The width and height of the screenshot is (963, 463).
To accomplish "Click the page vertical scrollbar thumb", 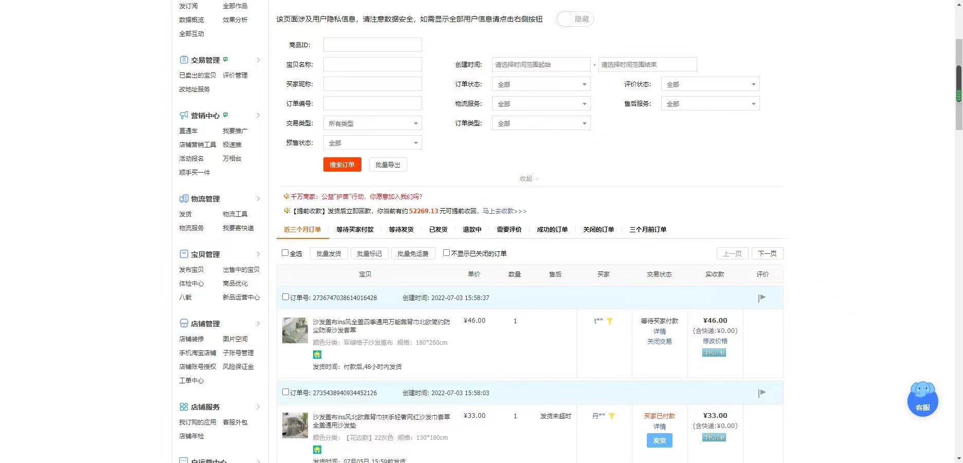I will click(958, 82).
